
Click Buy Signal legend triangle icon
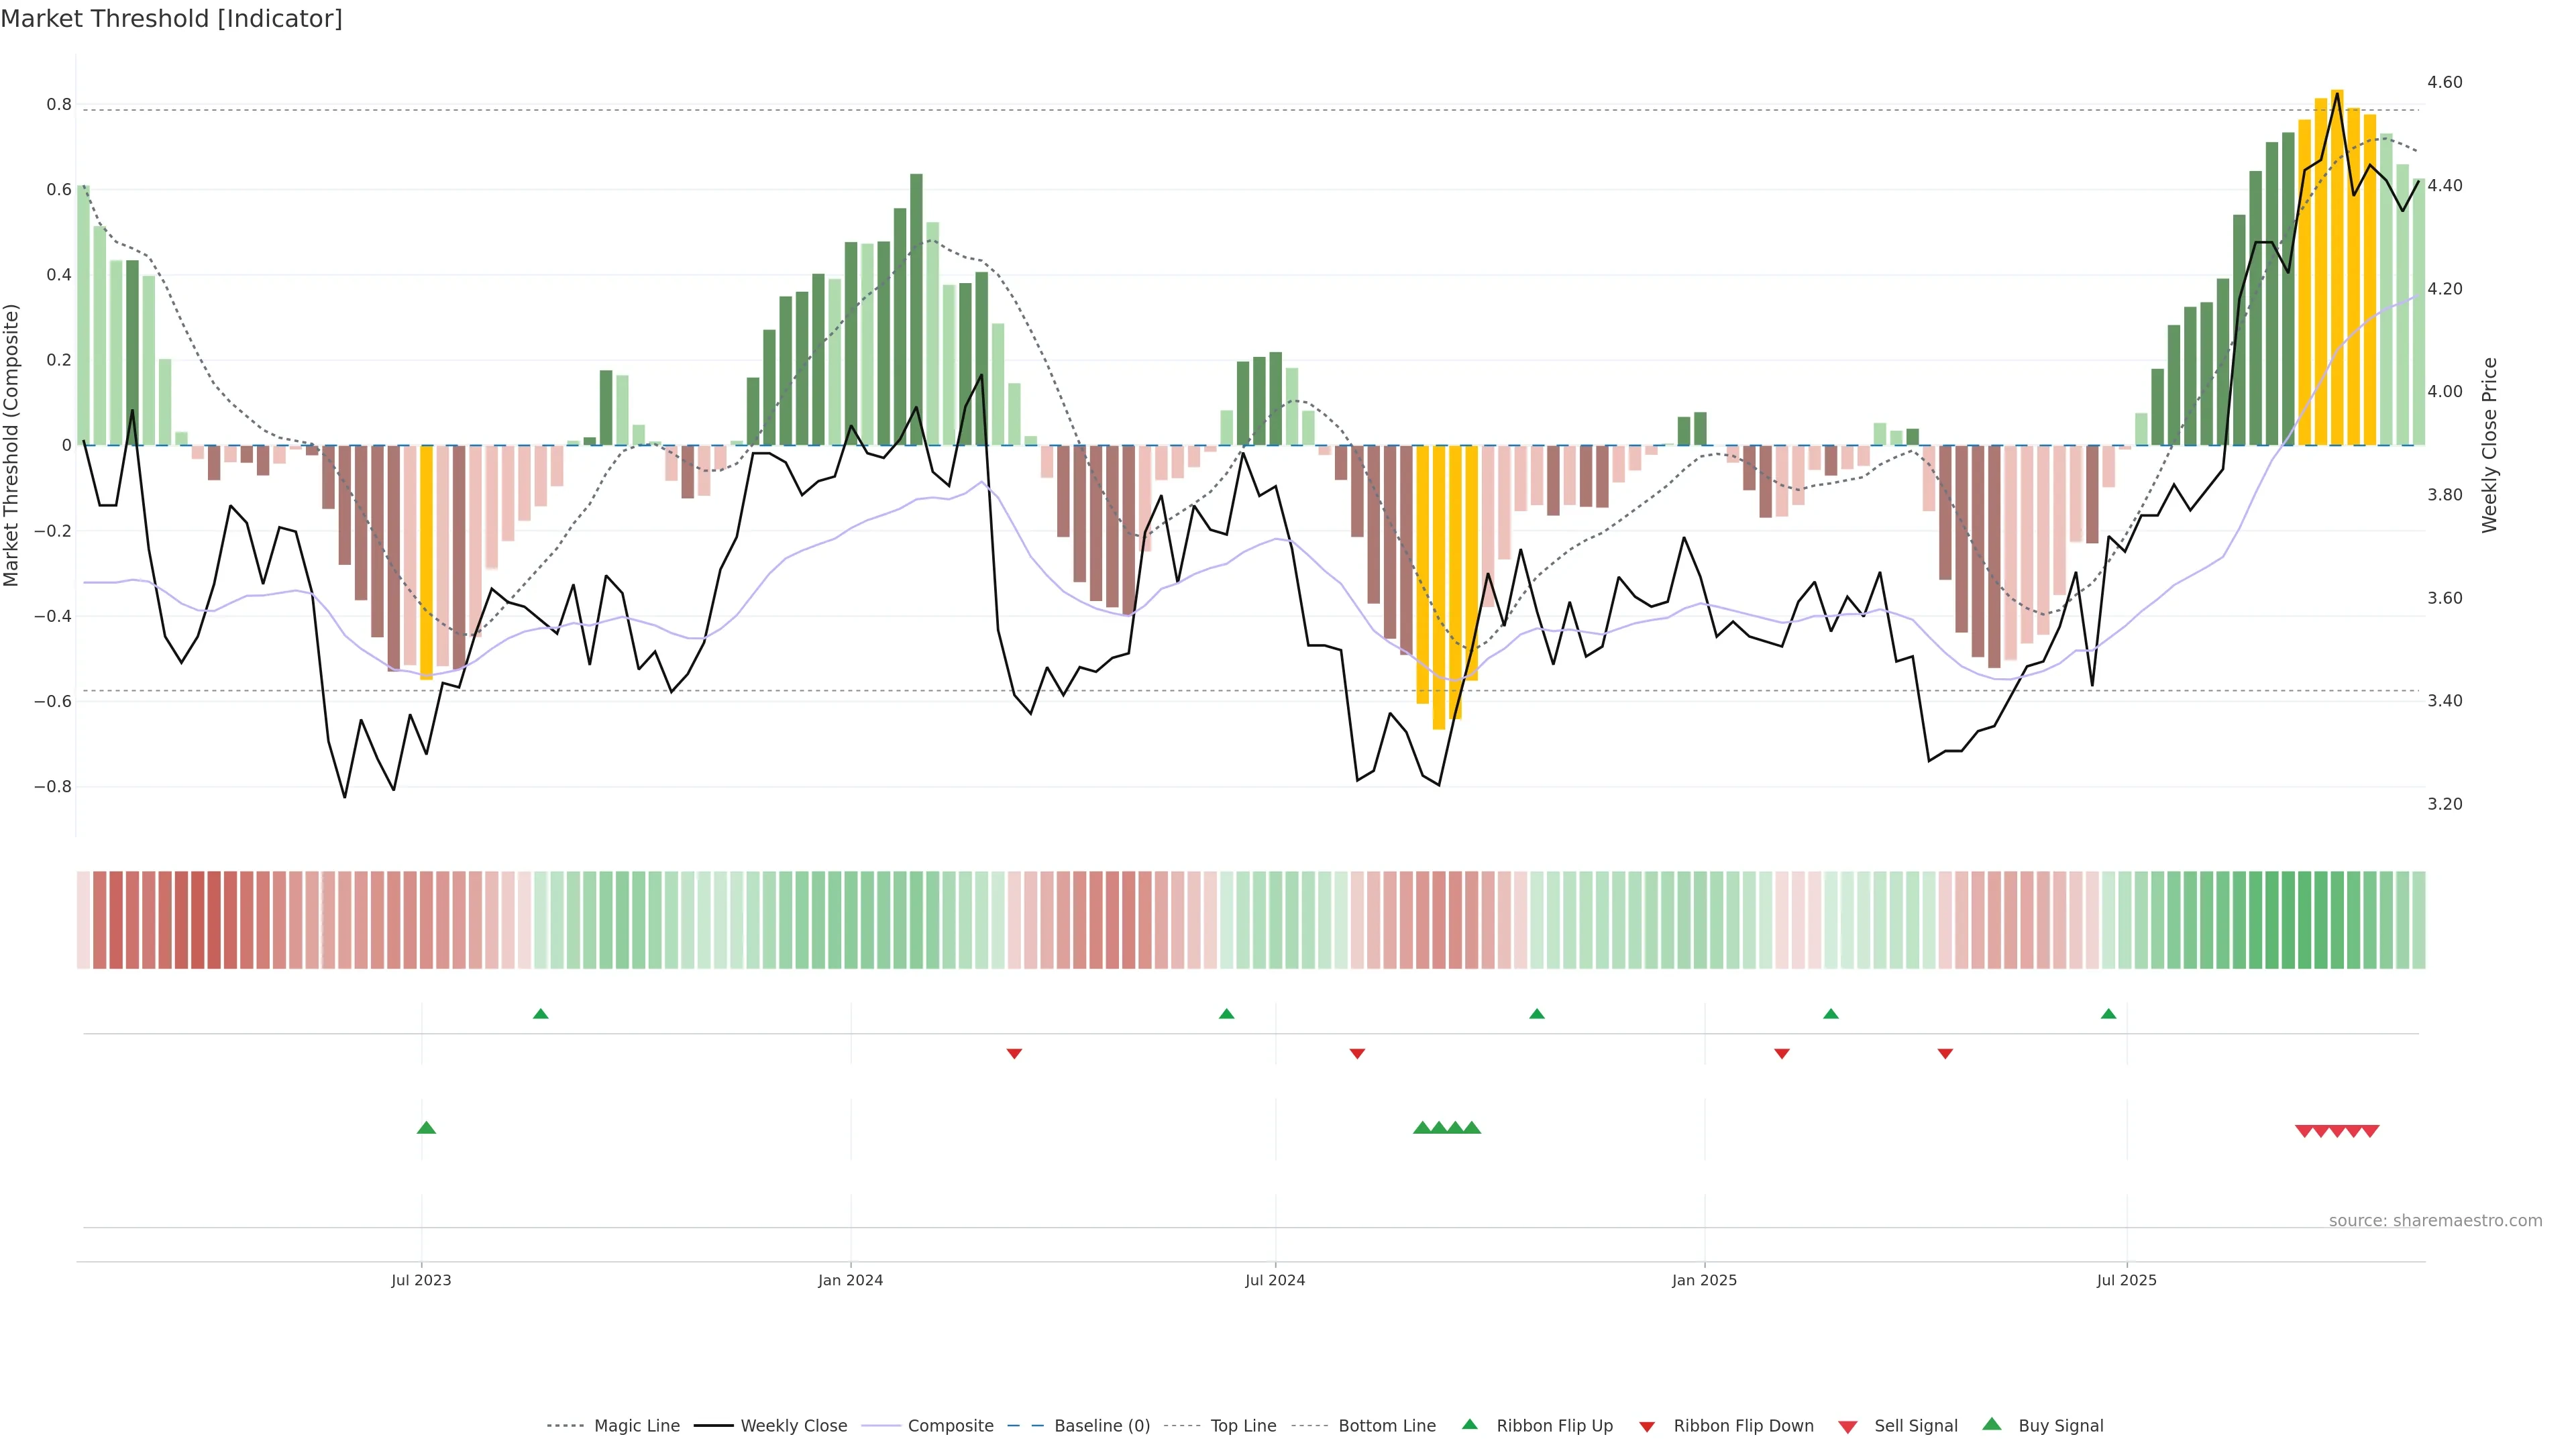coord(1992,1424)
